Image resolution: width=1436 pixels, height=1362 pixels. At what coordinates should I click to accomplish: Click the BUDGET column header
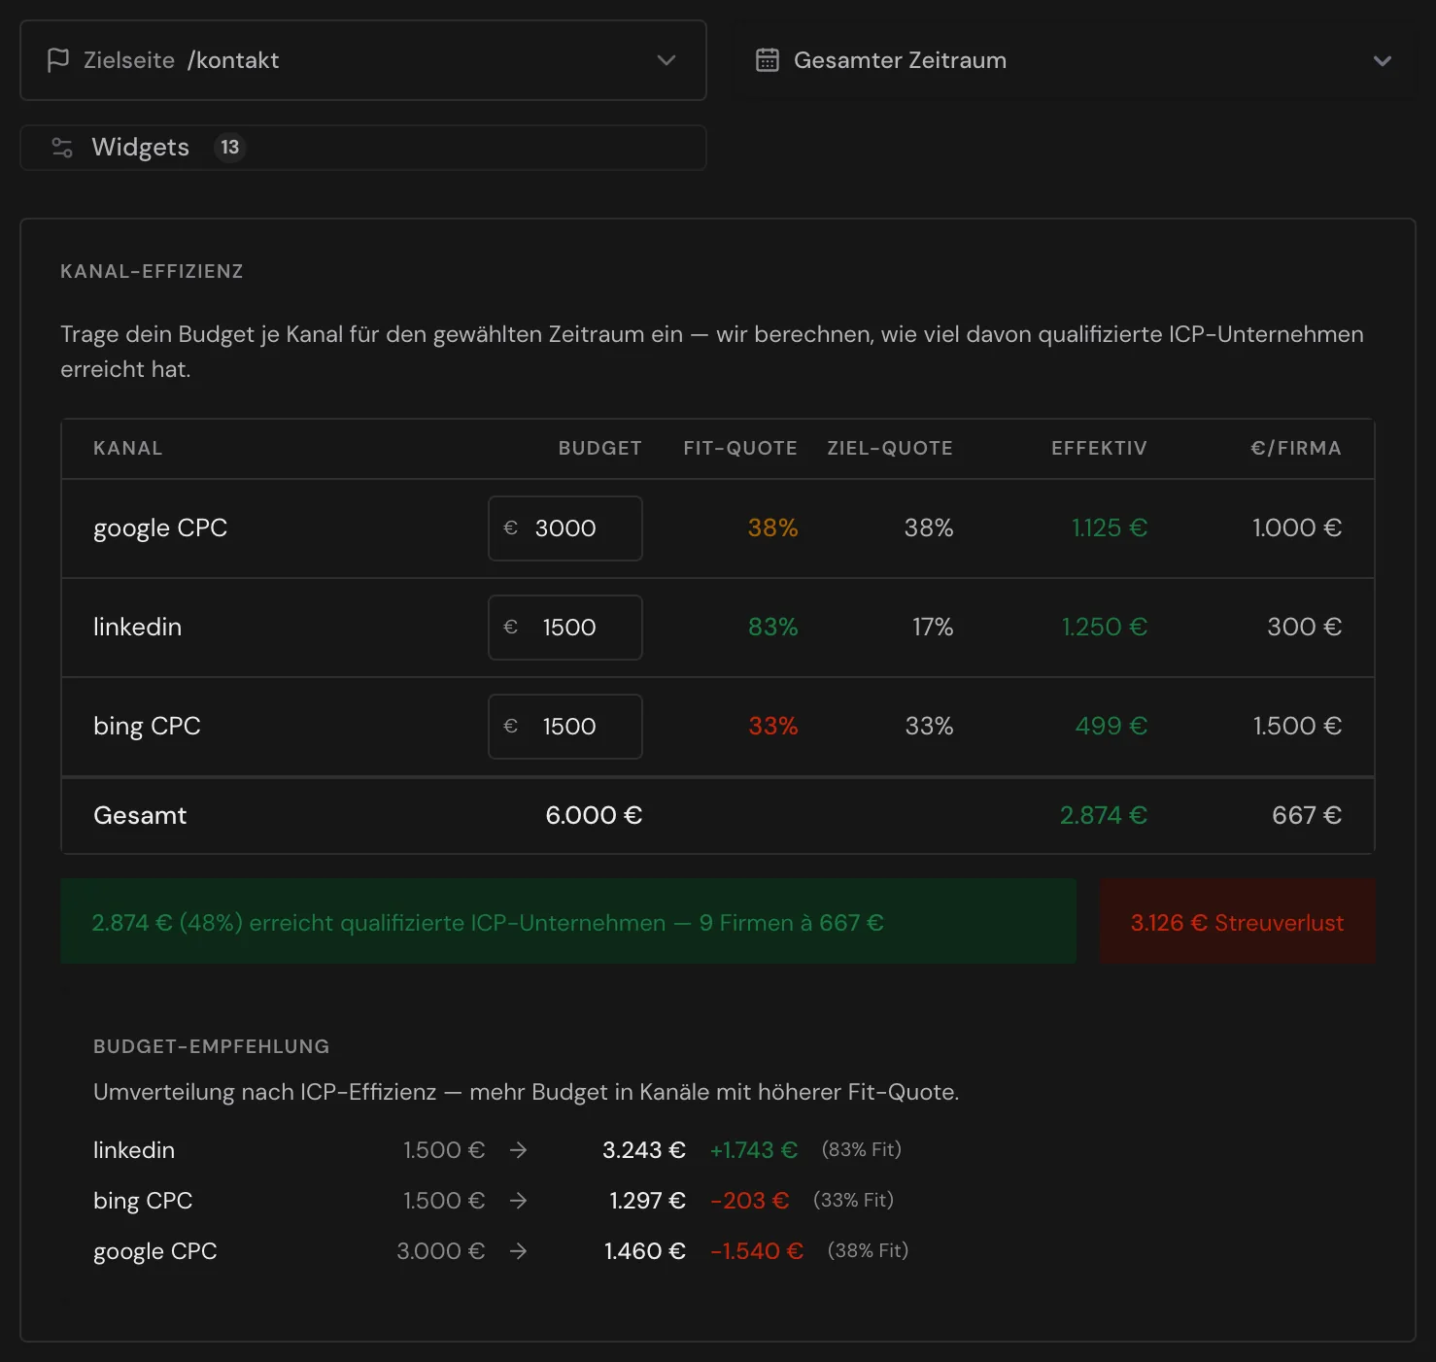(x=600, y=448)
